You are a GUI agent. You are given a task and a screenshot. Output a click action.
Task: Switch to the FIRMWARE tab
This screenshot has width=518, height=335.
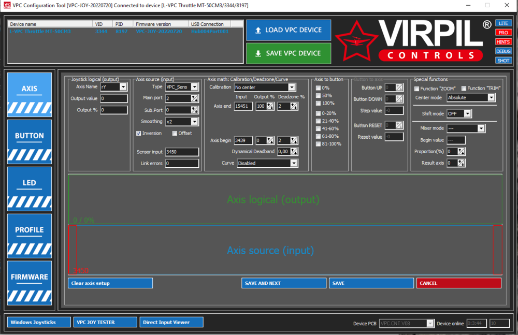pyautogui.click(x=30, y=283)
